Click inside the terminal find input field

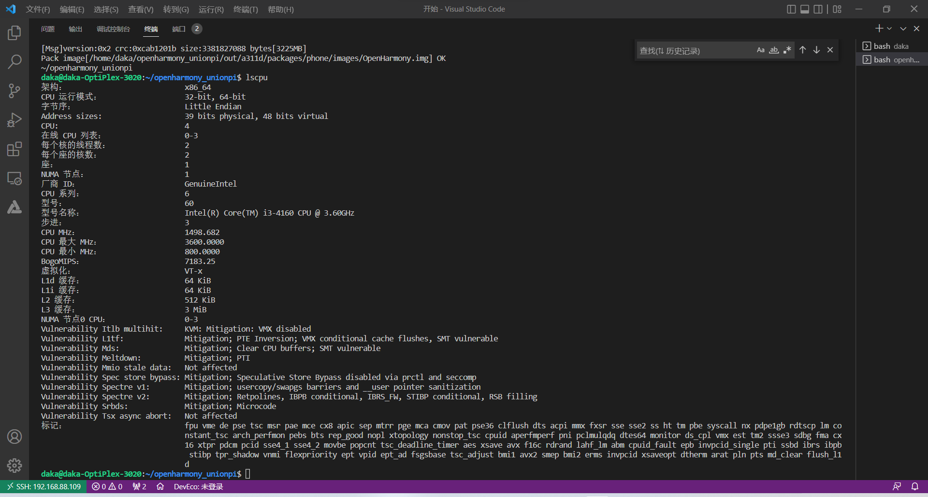pos(694,51)
